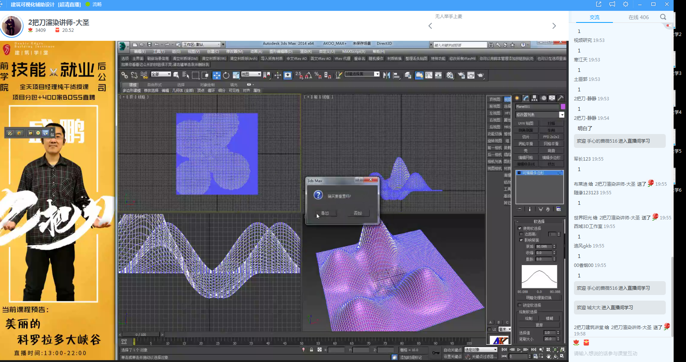Open the Create panel star tab
The height and width of the screenshot is (362, 686).
point(517,98)
